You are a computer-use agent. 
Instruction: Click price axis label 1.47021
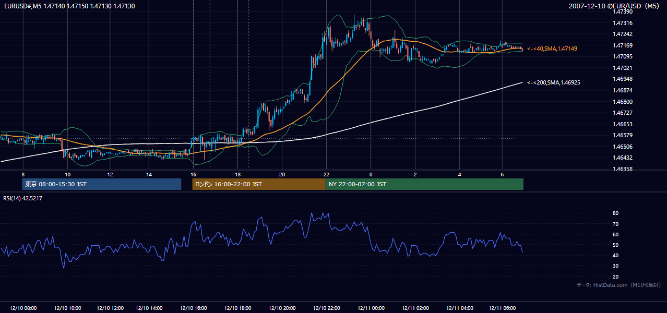pos(623,68)
